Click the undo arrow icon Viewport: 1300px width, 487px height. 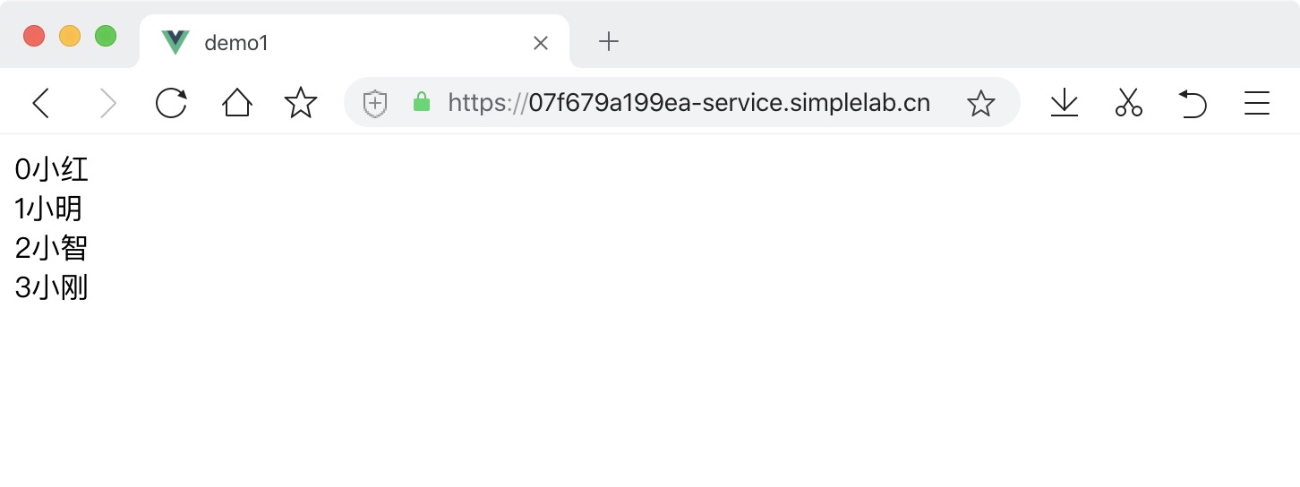tap(1193, 103)
